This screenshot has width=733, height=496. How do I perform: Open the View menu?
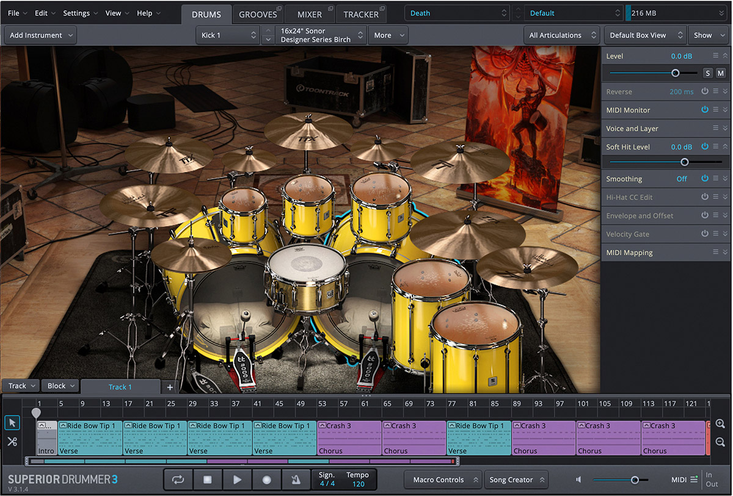click(x=117, y=13)
